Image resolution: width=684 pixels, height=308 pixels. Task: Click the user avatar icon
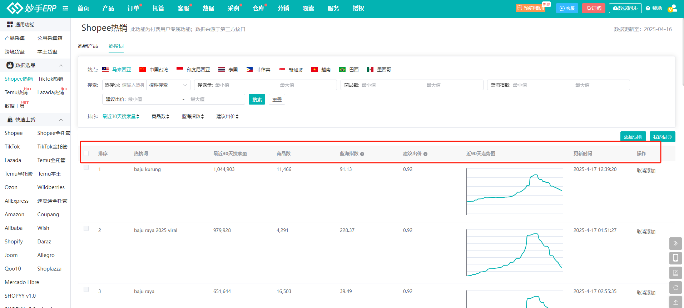coord(672,8)
